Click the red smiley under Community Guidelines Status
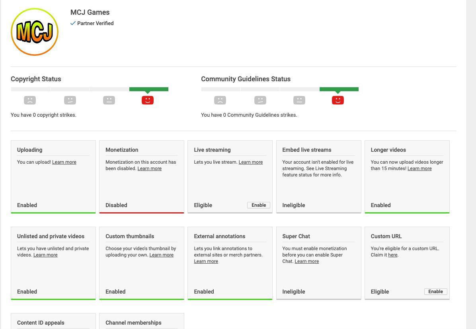The image size is (476, 329). (338, 100)
